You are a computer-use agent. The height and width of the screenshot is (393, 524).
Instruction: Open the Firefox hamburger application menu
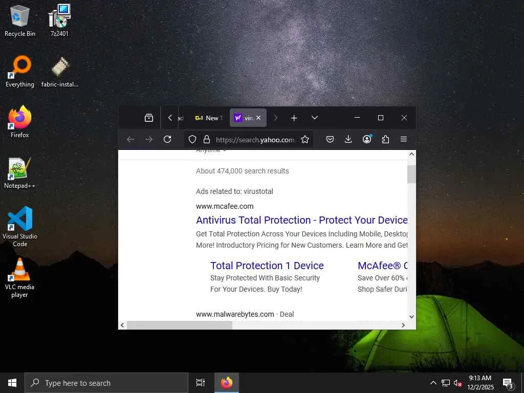(404, 139)
